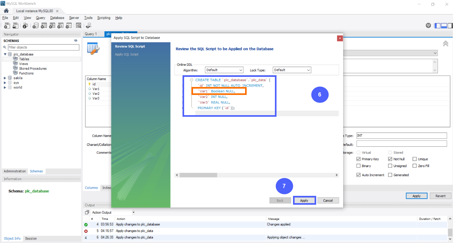The height and width of the screenshot is (243, 453).
Task: Create a new table toolbar icon
Action: [x=44, y=25]
